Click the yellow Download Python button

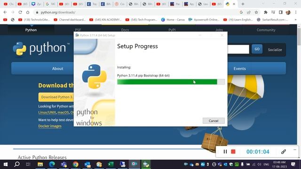pos(56,97)
